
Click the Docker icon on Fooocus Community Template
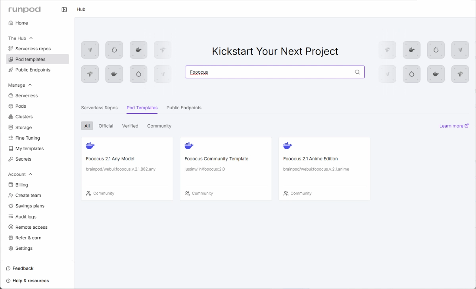189,146
